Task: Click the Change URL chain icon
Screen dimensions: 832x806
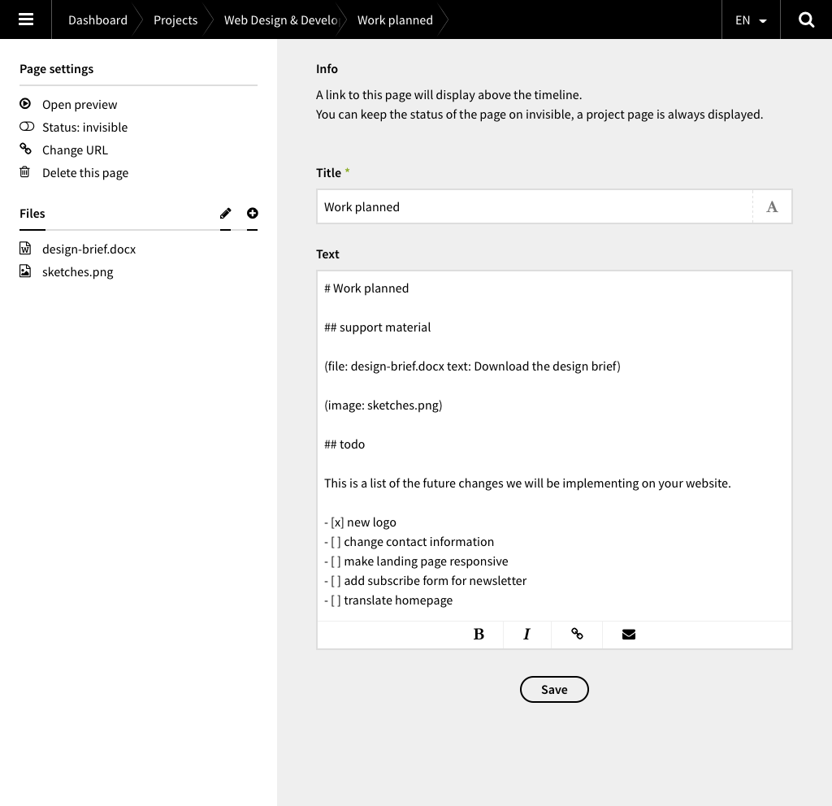Action: coord(25,149)
